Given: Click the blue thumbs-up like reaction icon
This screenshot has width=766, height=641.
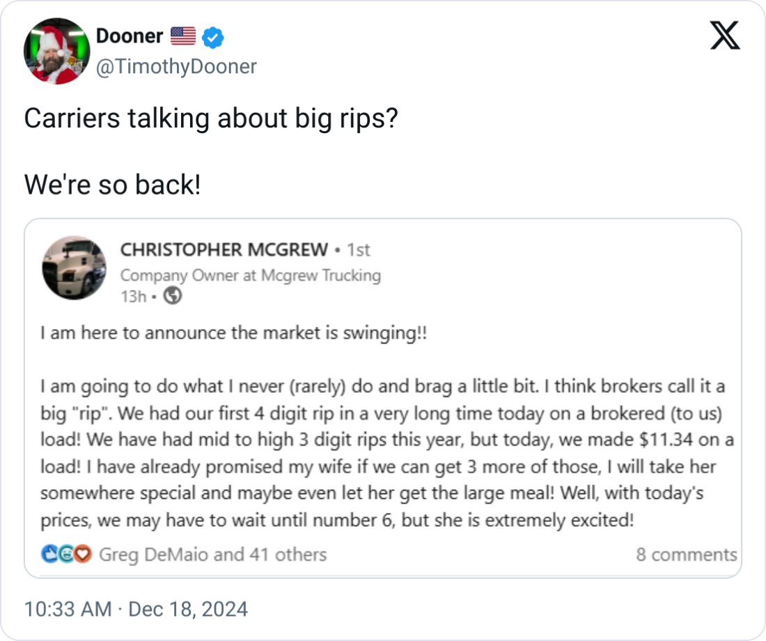Looking at the screenshot, I should pyautogui.click(x=49, y=555).
